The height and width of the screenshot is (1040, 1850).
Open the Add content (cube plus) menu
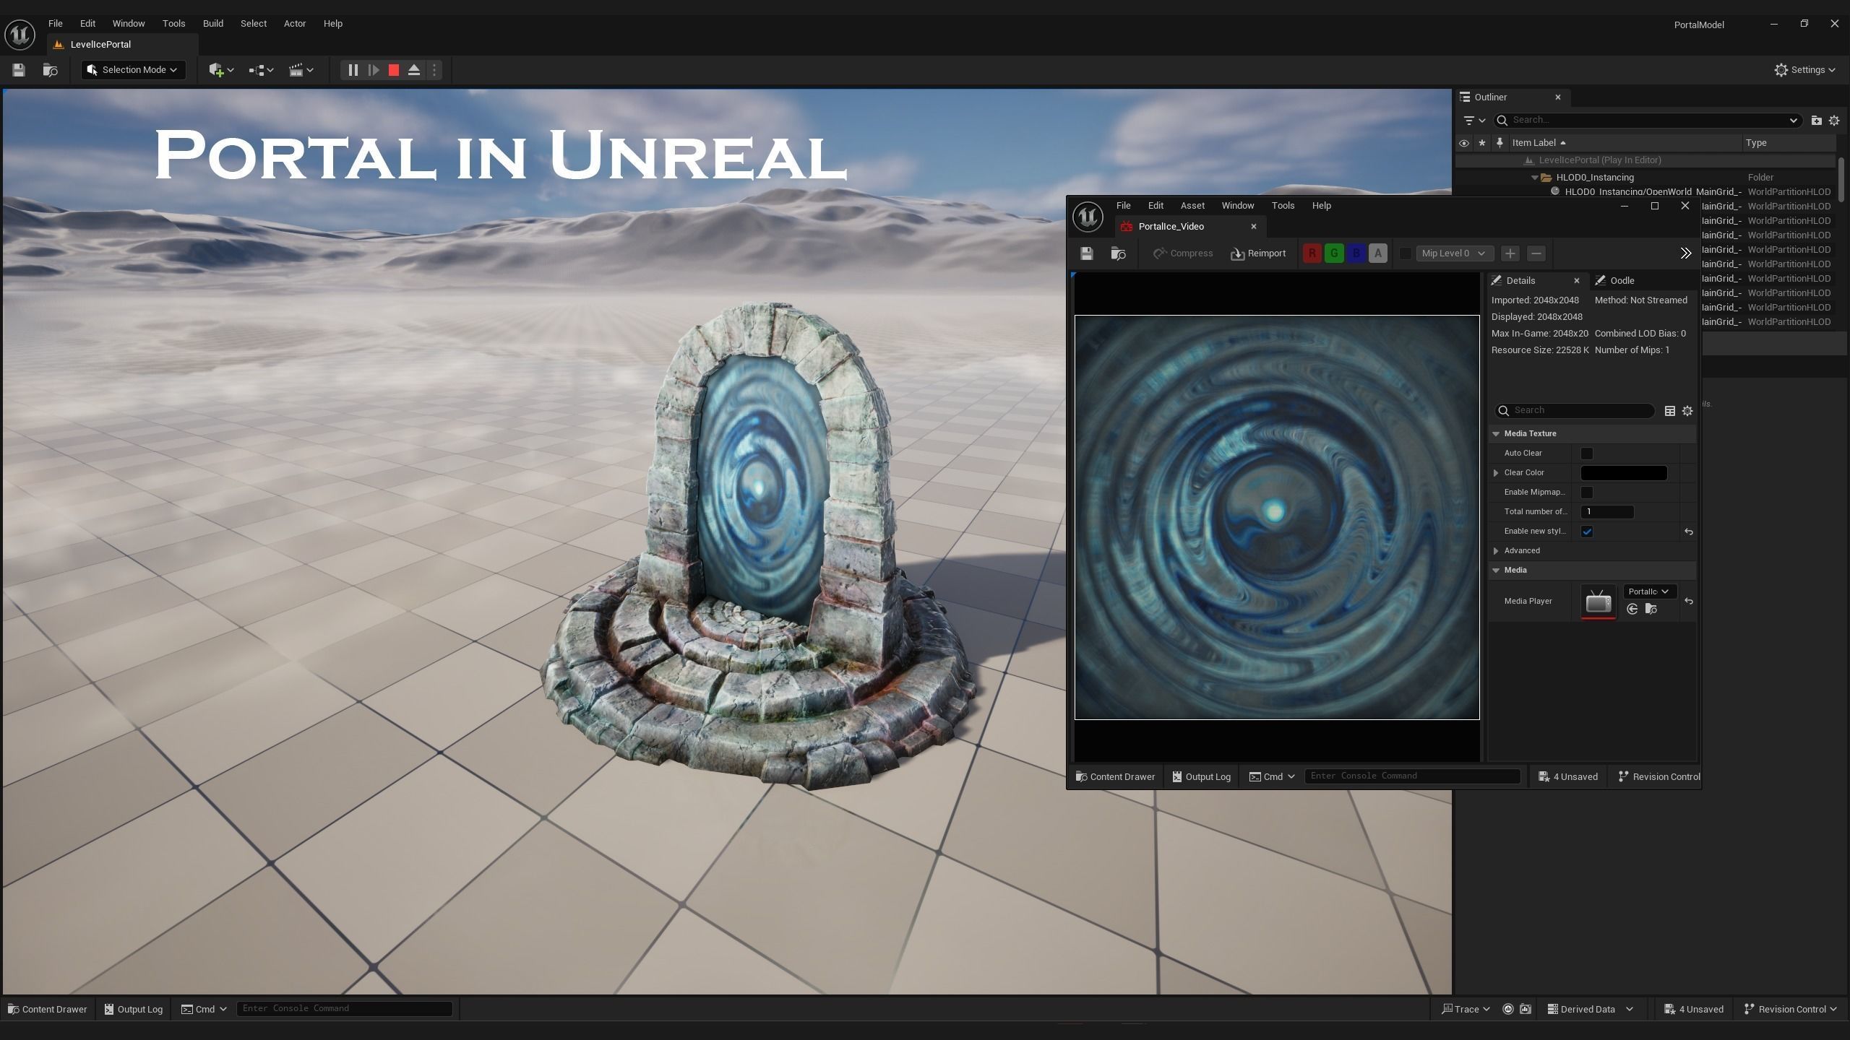tap(221, 70)
